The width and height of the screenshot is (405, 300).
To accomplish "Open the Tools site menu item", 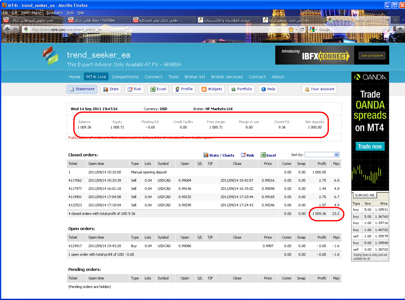I will (x=173, y=77).
